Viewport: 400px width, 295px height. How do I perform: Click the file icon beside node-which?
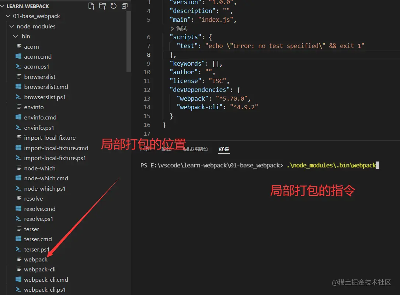click(19, 168)
